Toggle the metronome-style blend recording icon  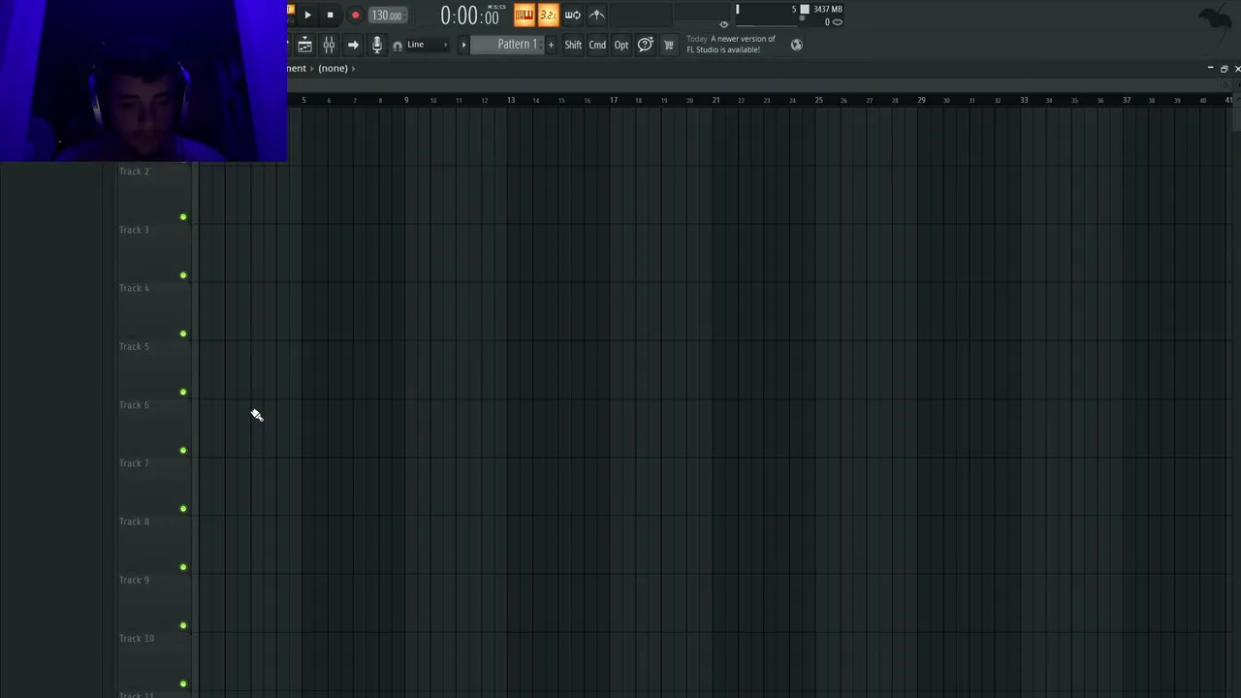(x=596, y=15)
